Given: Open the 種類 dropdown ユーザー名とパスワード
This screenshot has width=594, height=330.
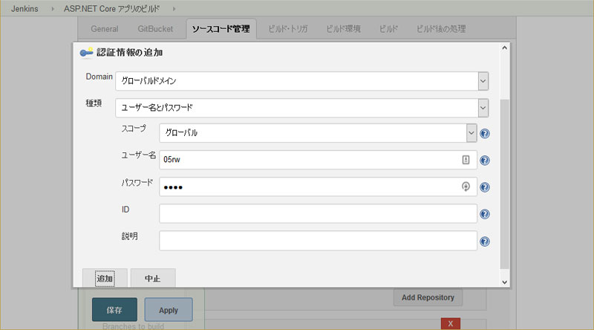Looking at the screenshot, I should [x=302, y=108].
